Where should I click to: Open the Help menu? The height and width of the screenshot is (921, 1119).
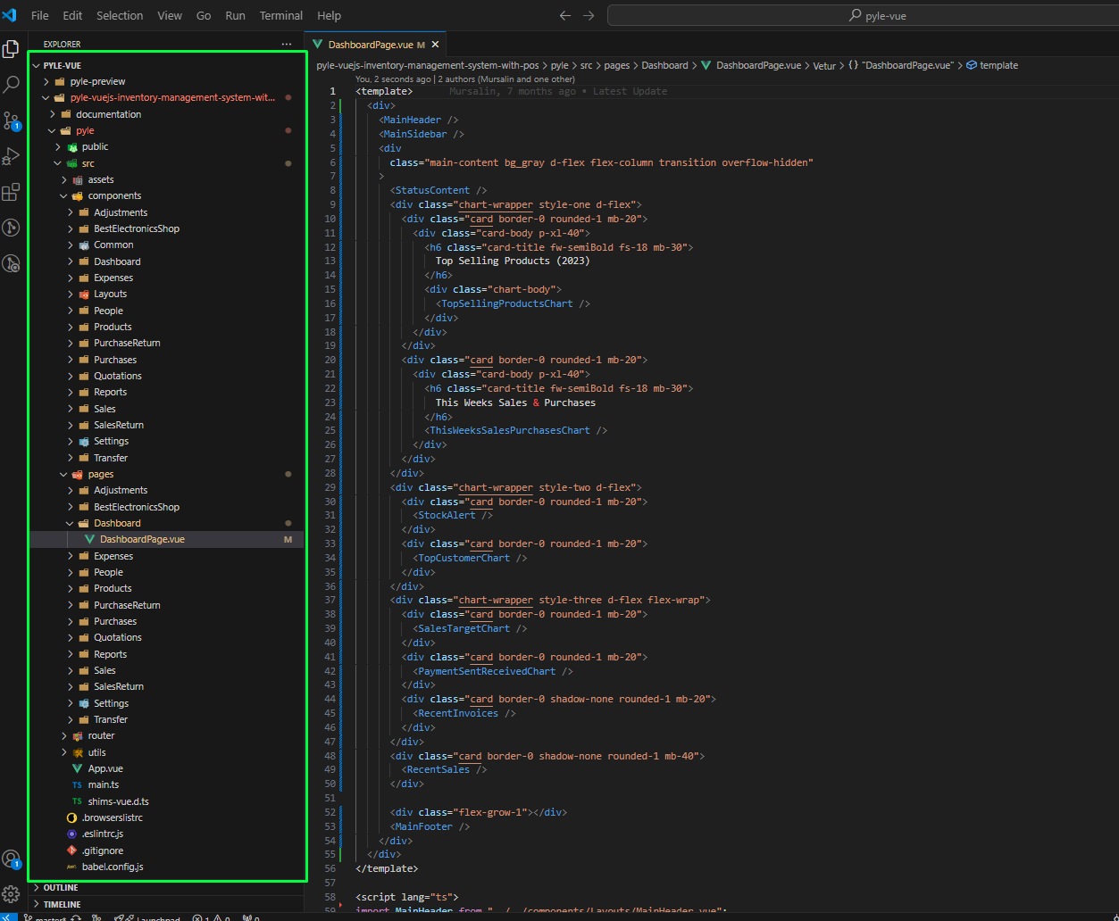pos(330,15)
